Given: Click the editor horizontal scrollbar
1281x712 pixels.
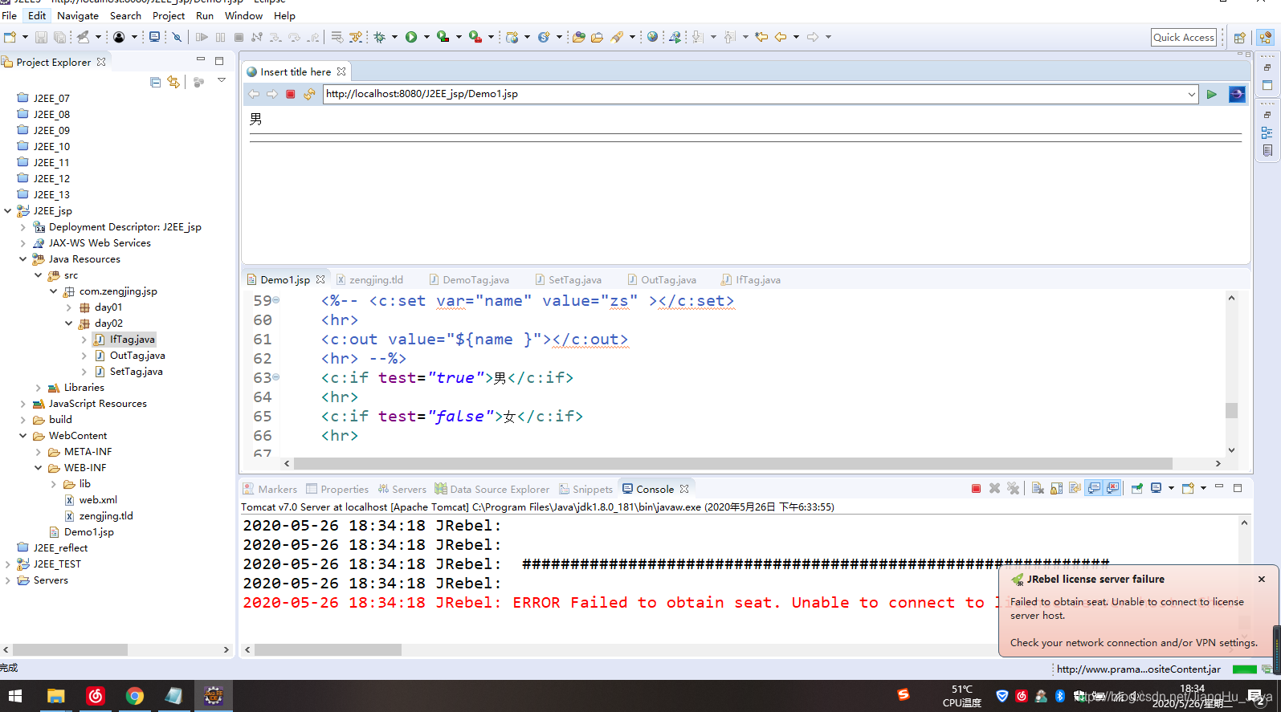Looking at the screenshot, I should click(x=733, y=463).
